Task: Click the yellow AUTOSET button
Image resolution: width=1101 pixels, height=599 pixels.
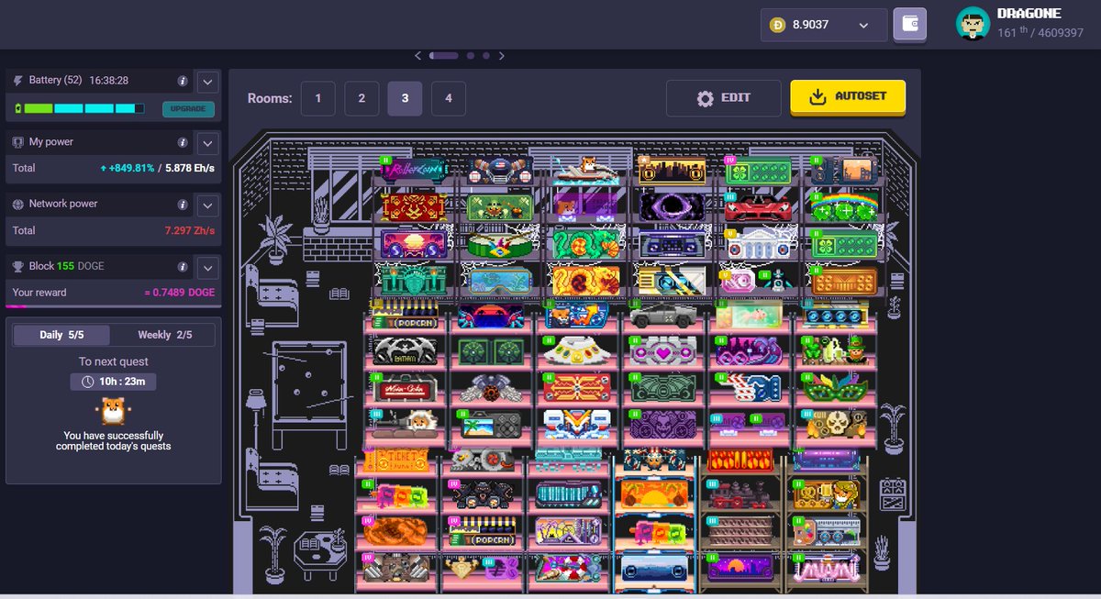Action: coord(848,97)
